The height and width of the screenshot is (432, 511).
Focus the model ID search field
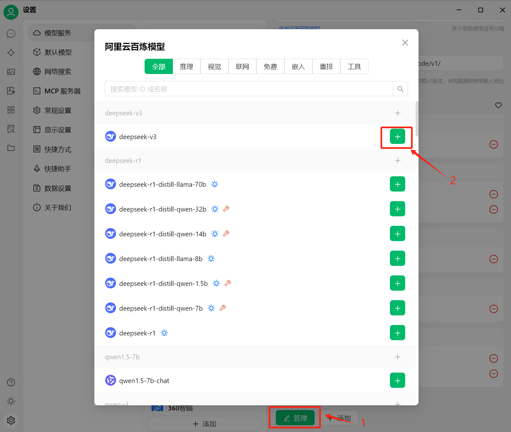[x=249, y=89]
